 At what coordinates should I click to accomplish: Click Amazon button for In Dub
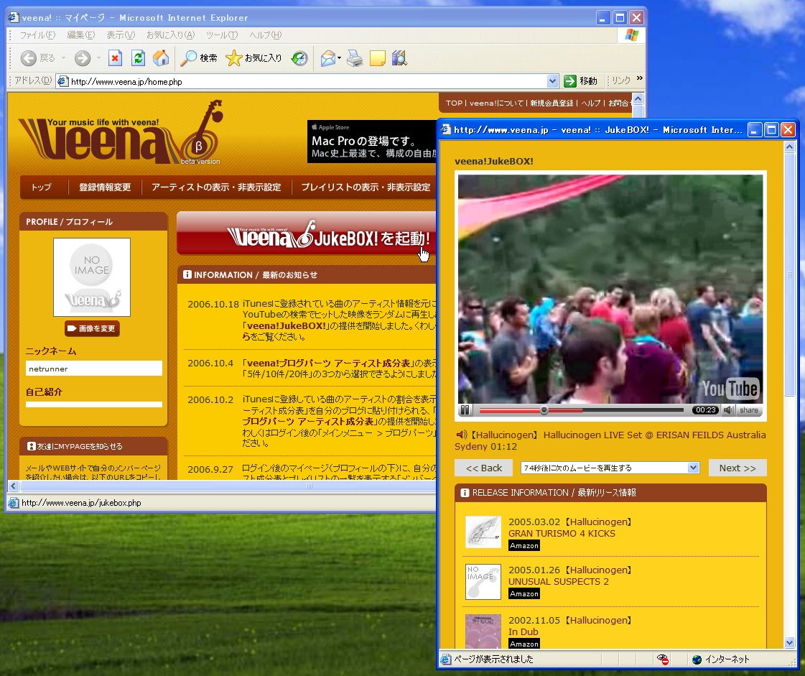[524, 644]
